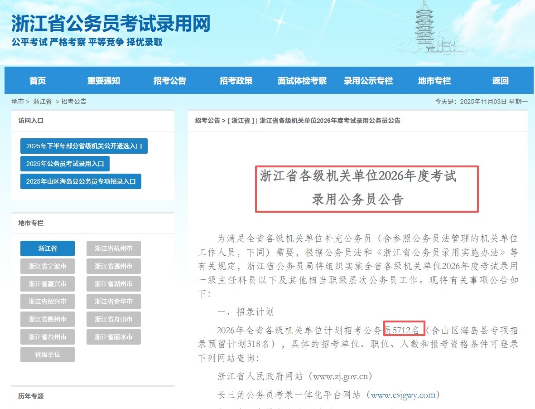Image resolution: width=535 pixels, height=409 pixels.
Task: Click the 浙江省公务员考试录用网 site title
Action: pyautogui.click(x=111, y=24)
